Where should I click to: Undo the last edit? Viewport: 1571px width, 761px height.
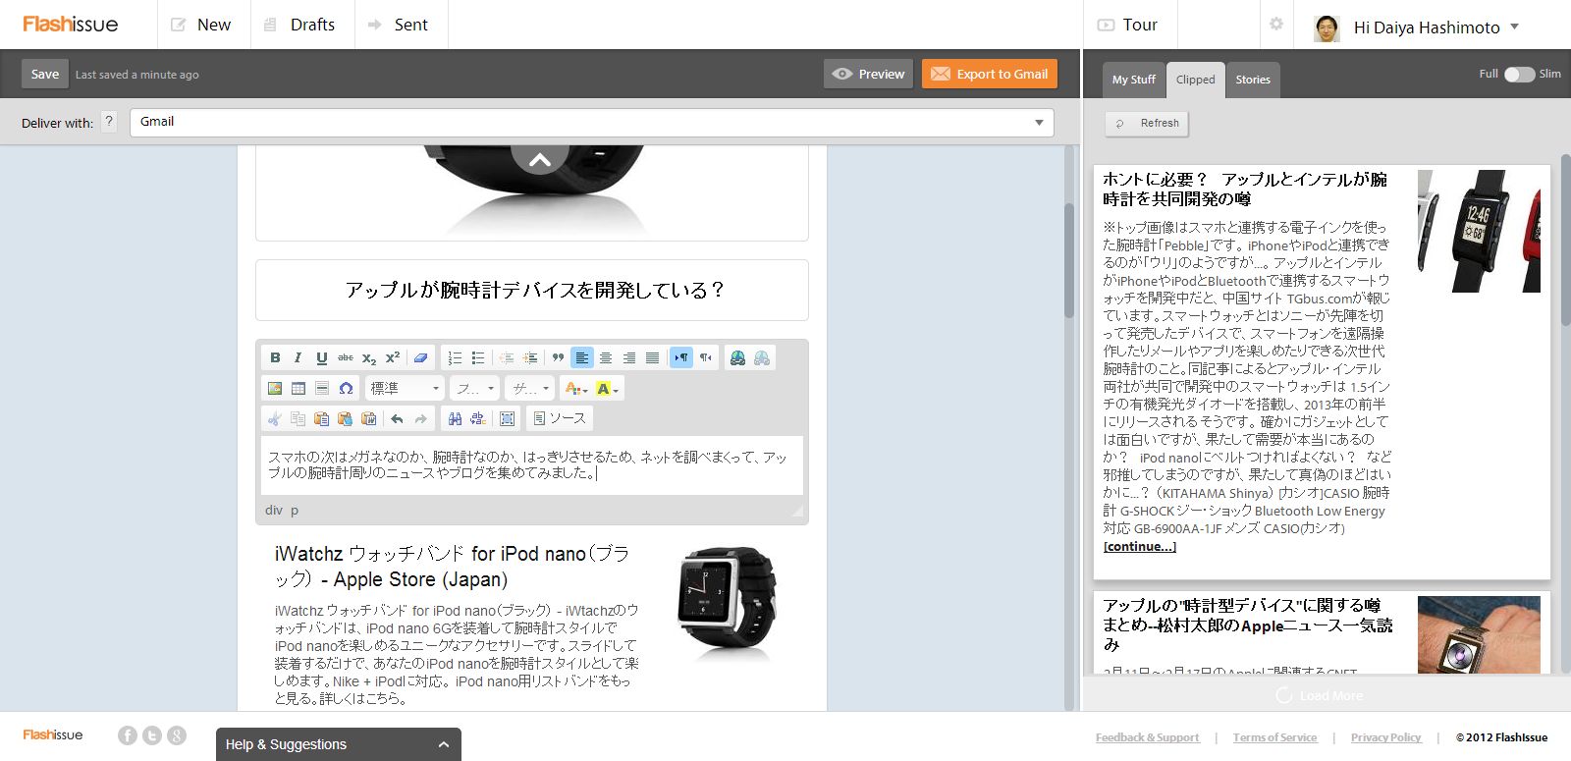click(397, 418)
